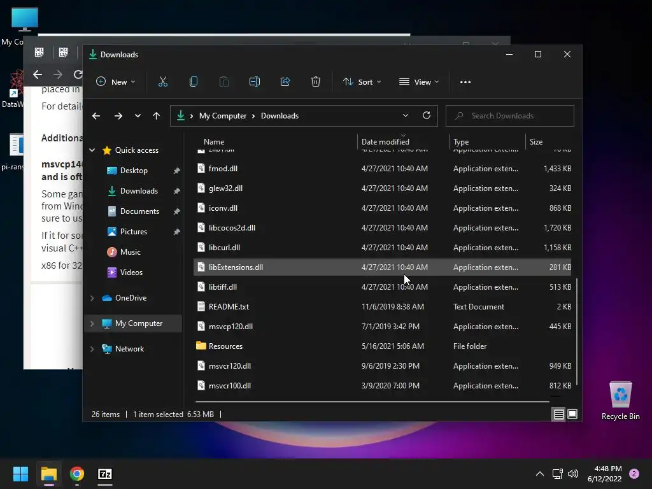Select the msvcp120.dll file
This screenshot has width=652, height=489.
pos(382,327)
